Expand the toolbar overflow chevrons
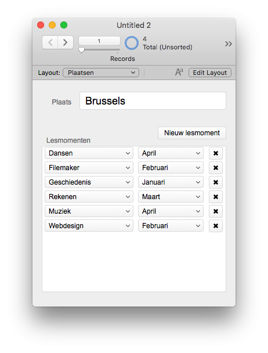This screenshot has width=268, height=353. [x=228, y=44]
